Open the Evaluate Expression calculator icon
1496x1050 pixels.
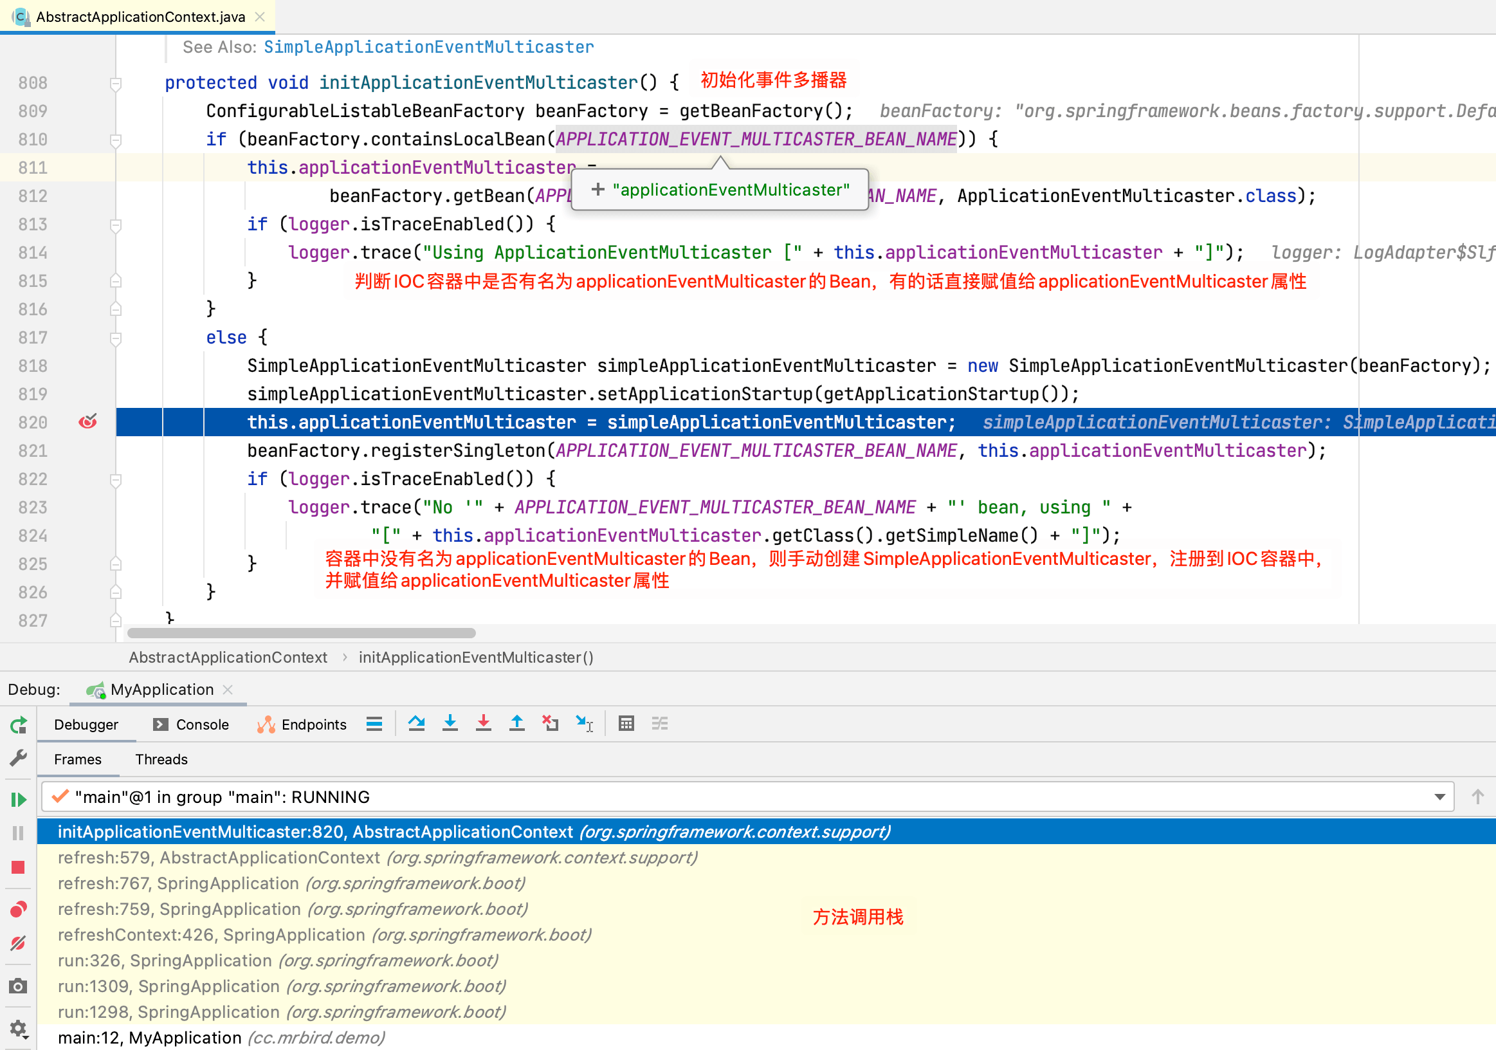pyautogui.click(x=626, y=723)
